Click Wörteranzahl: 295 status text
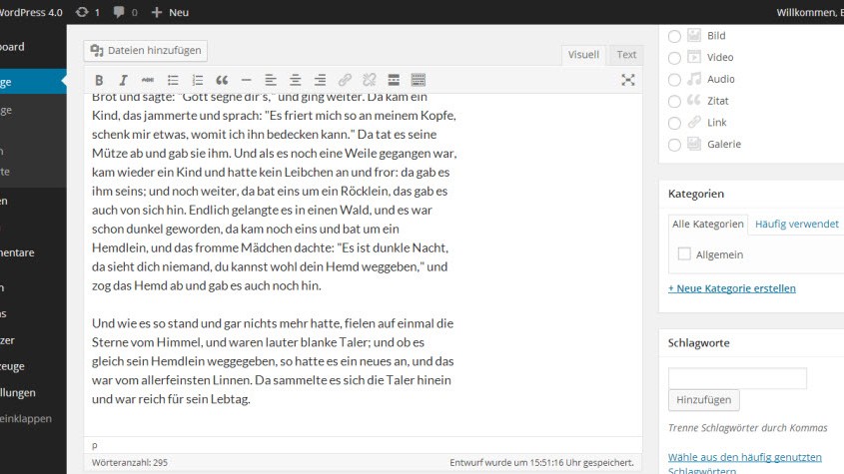 coord(130,462)
